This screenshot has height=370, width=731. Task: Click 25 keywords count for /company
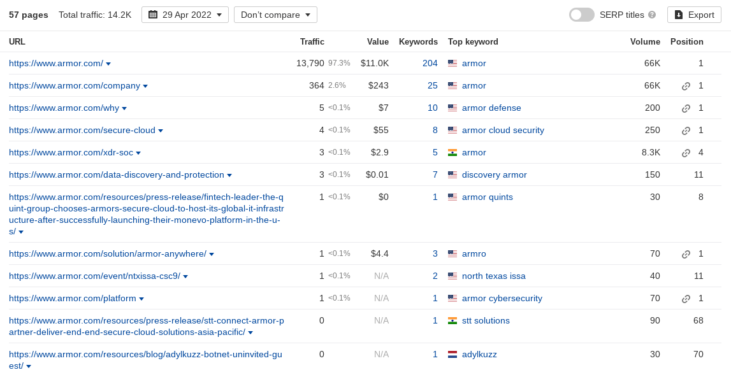click(x=433, y=86)
